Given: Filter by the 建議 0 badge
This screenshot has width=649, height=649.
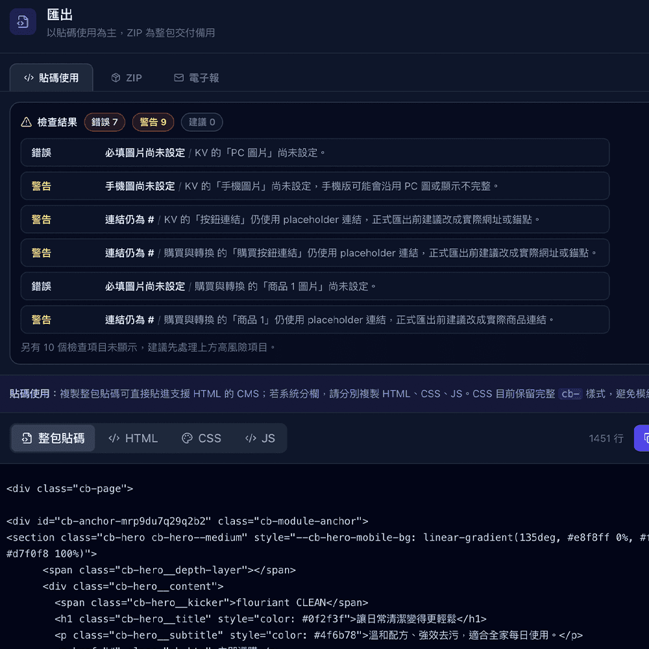Looking at the screenshot, I should [202, 122].
